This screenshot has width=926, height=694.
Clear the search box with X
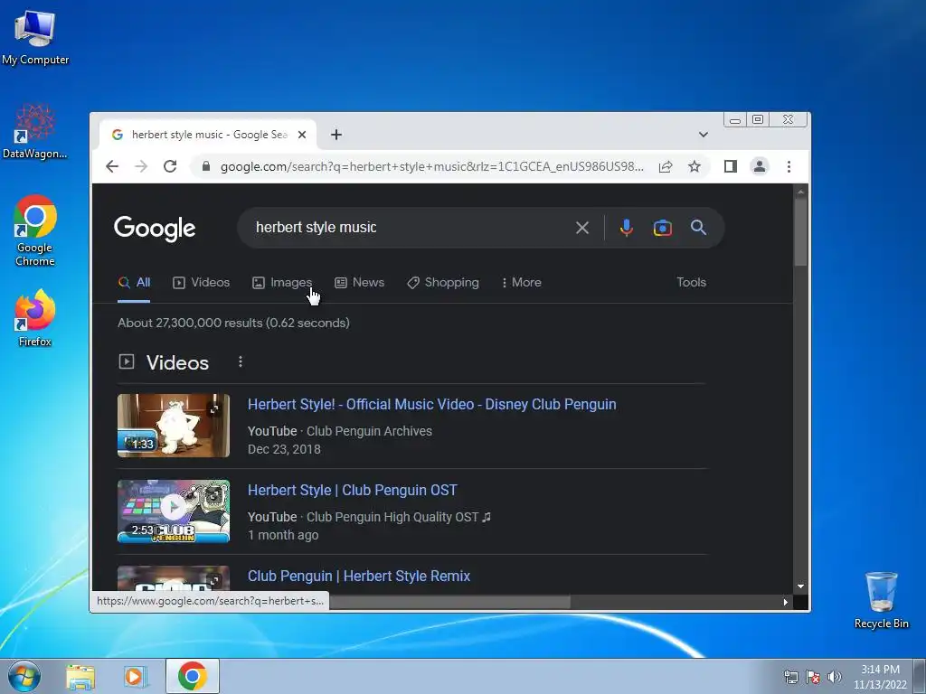(582, 227)
